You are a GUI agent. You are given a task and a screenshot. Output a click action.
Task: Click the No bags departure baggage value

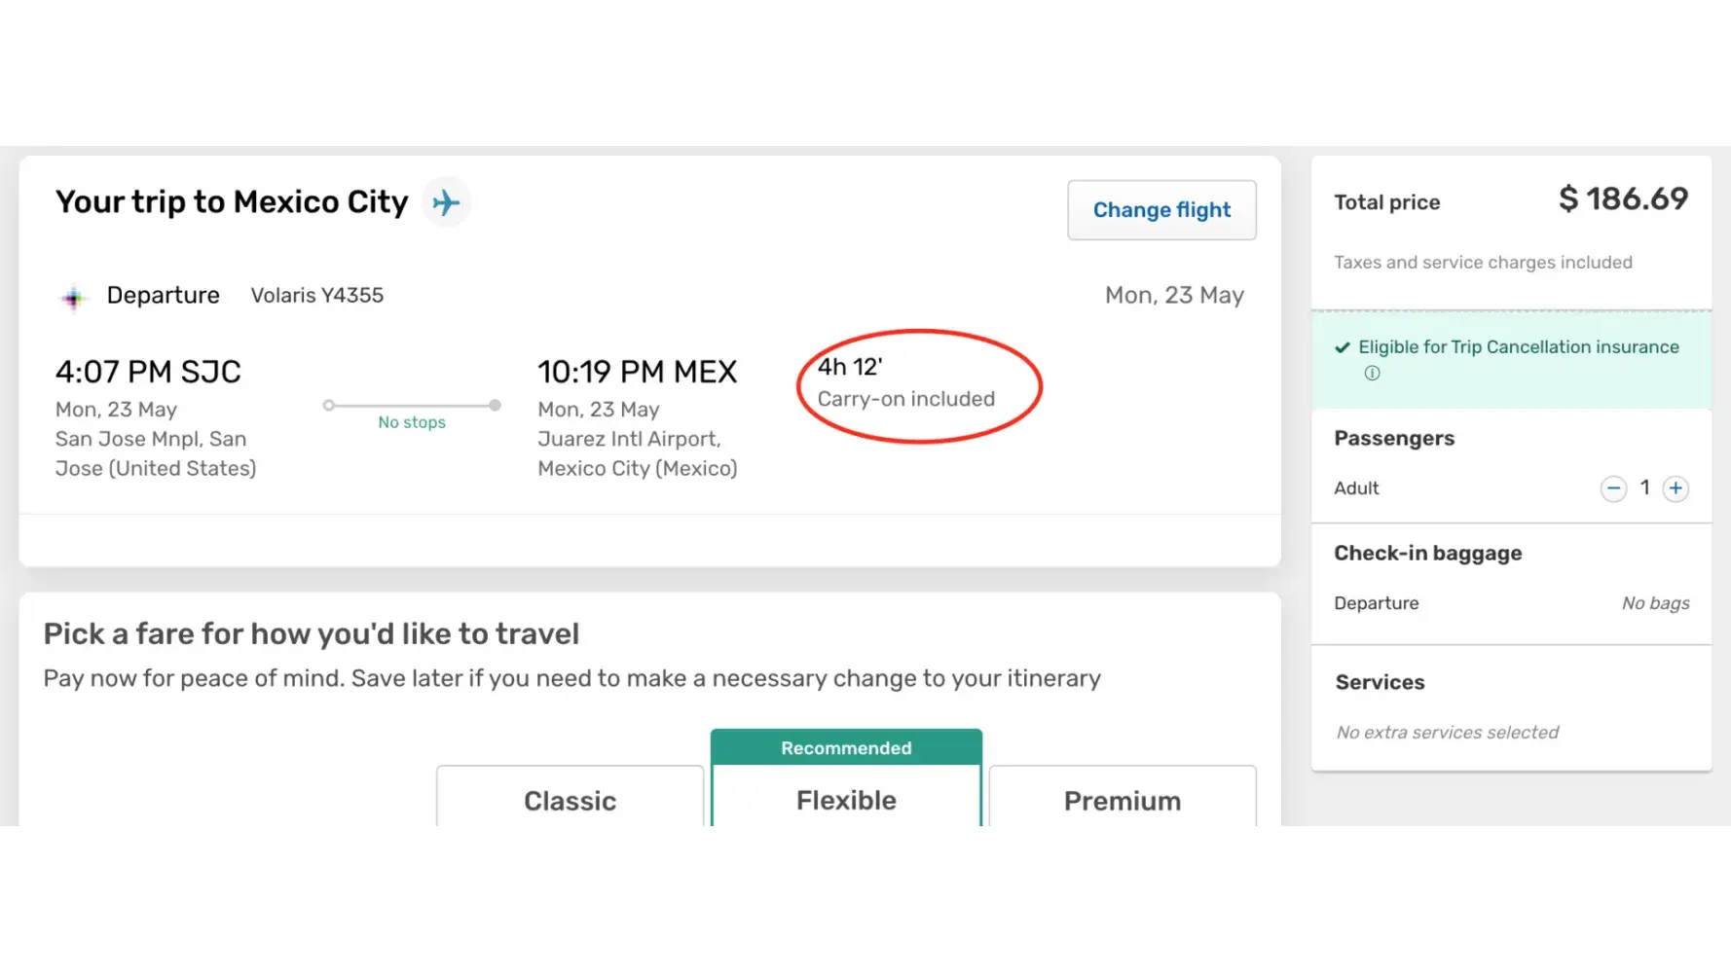[1655, 603]
